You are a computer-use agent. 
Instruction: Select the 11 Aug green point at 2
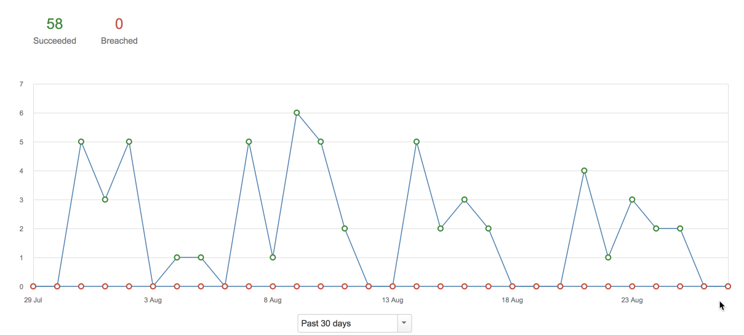pos(345,228)
